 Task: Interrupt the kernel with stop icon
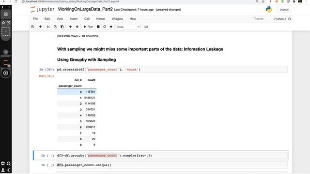pos(98,27)
